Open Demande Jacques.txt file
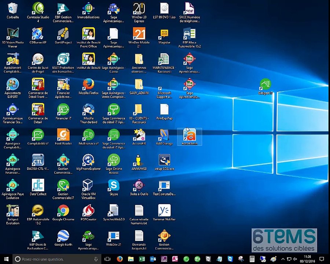This screenshot has width=330, height=264. point(139,239)
